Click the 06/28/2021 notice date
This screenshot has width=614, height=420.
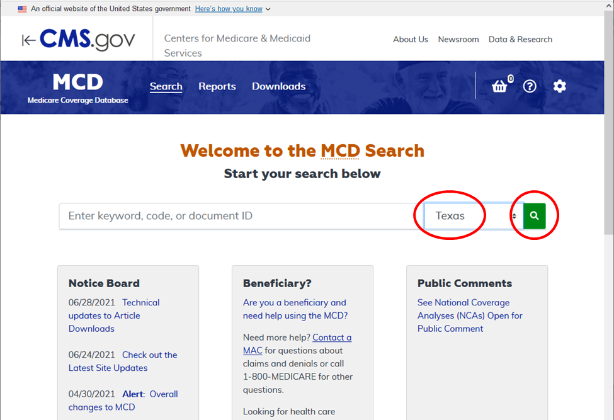pyautogui.click(x=92, y=303)
